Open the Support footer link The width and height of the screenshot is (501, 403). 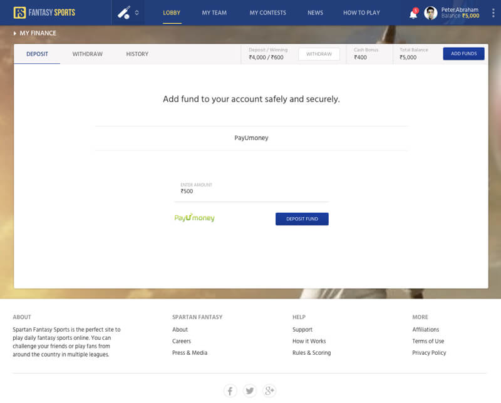tap(302, 330)
